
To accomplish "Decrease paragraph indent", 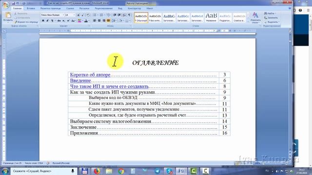I will click(115, 15).
